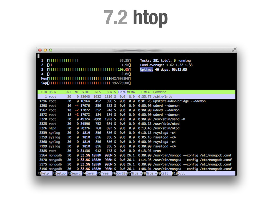The image size is (273, 204).
Task: Sort by the PRI column header
Action: 68,92
